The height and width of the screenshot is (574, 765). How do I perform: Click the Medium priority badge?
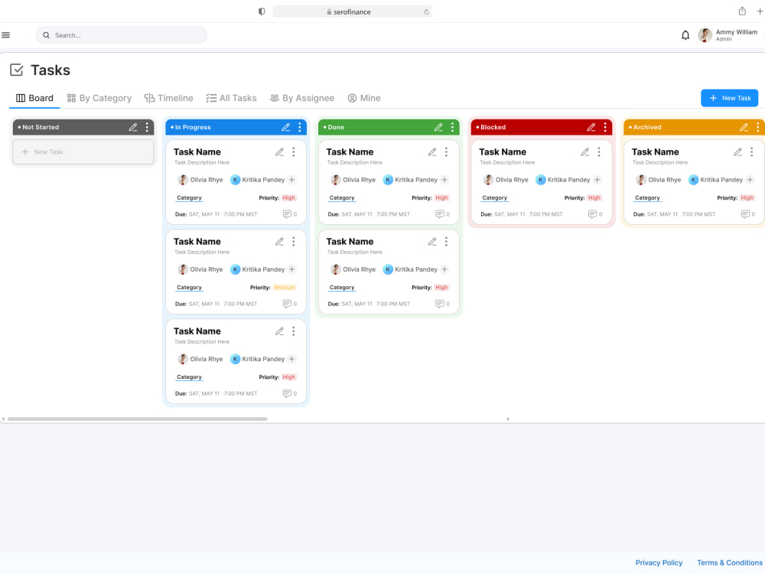pyautogui.click(x=285, y=288)
